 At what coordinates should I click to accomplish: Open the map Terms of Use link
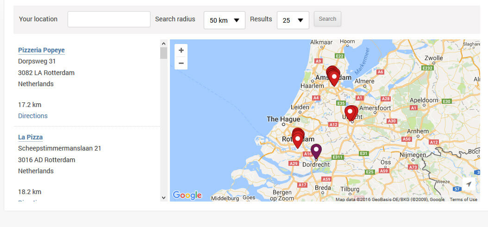coord(463,200)
